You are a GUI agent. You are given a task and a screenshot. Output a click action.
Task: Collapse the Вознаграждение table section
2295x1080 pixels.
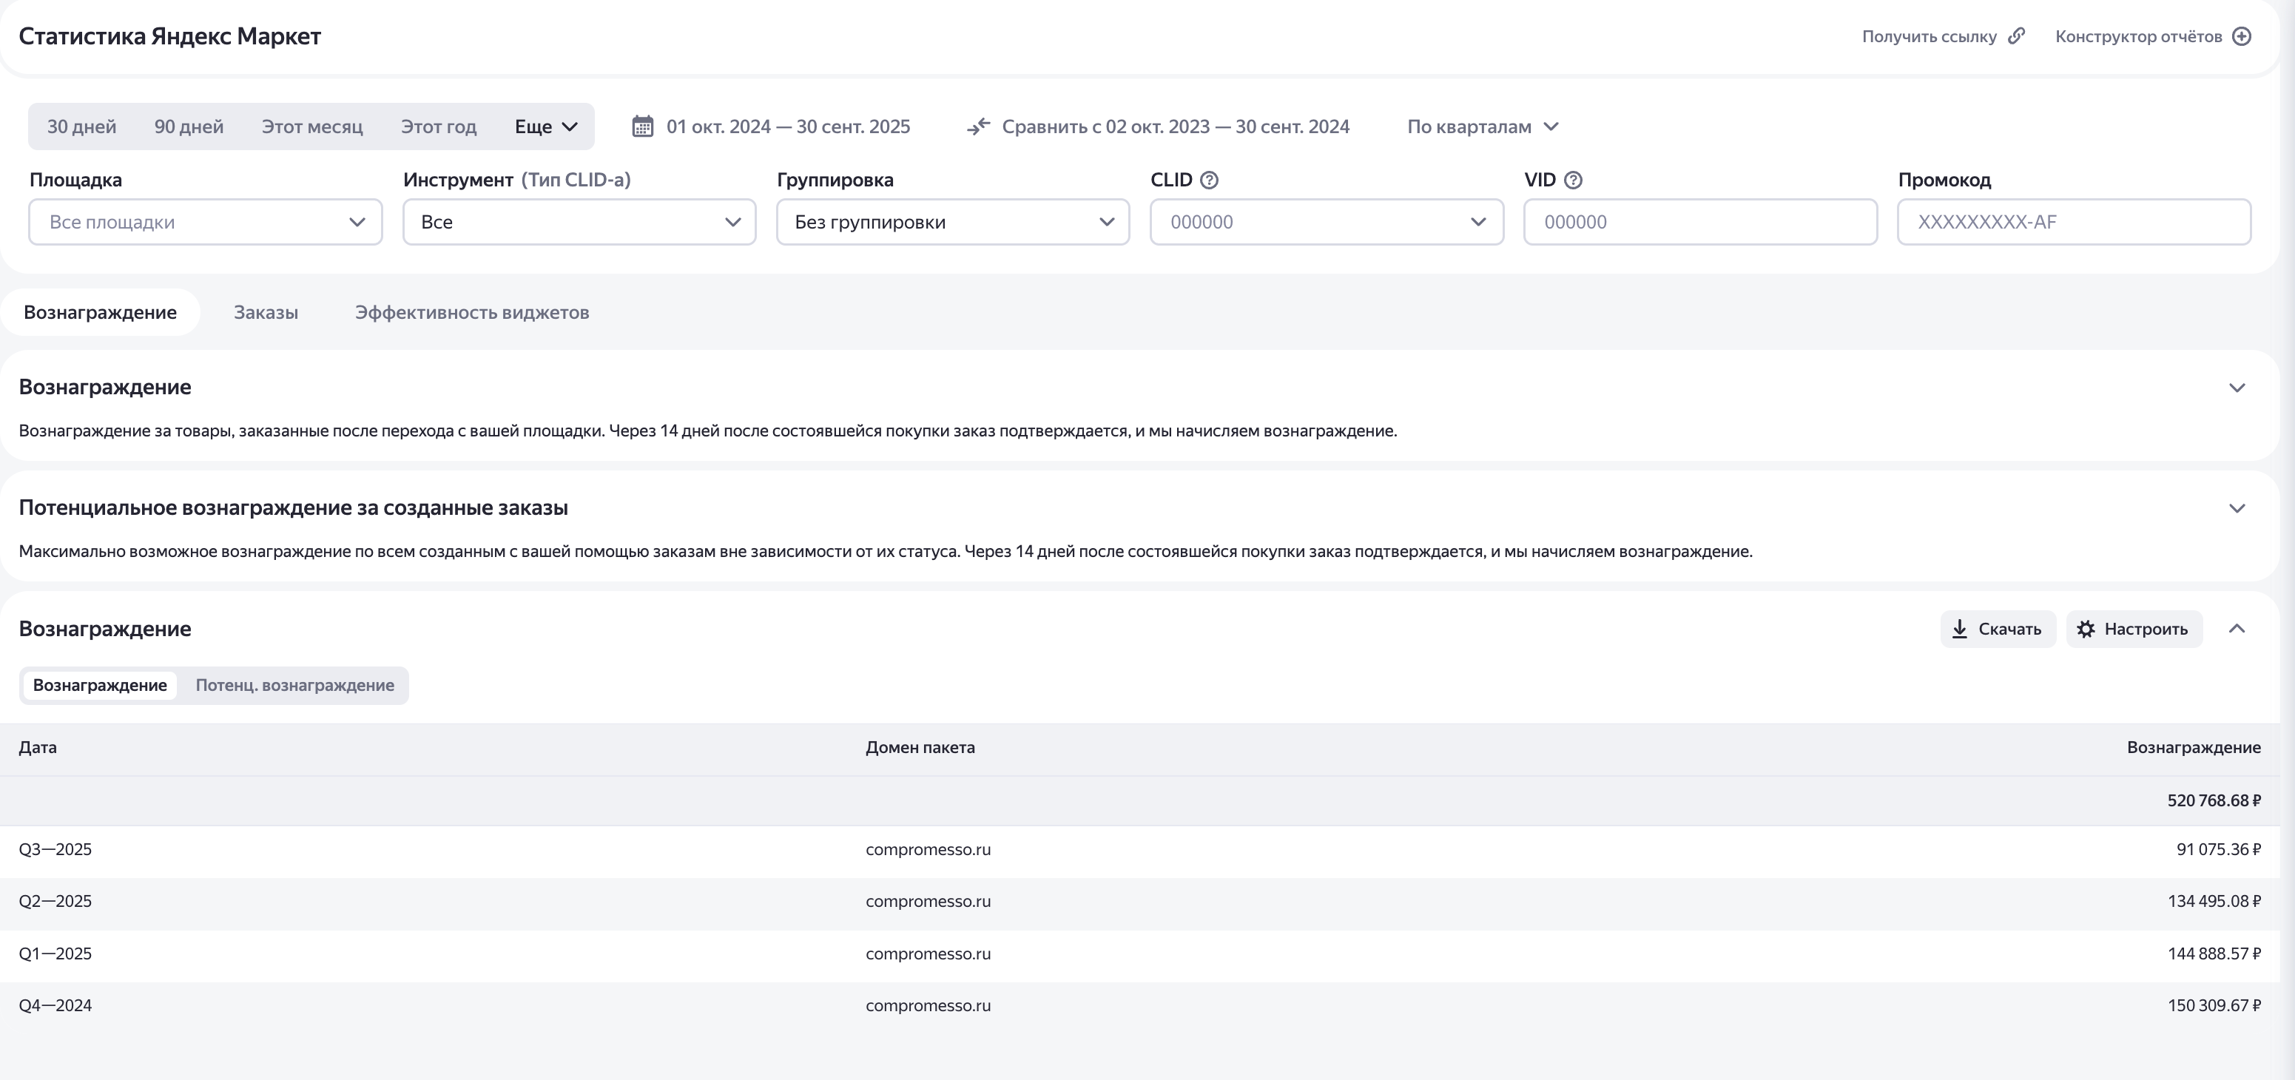click(x=2237, y=629)
